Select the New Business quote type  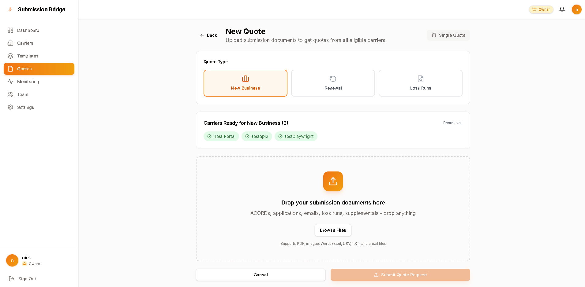click(245, 83)
